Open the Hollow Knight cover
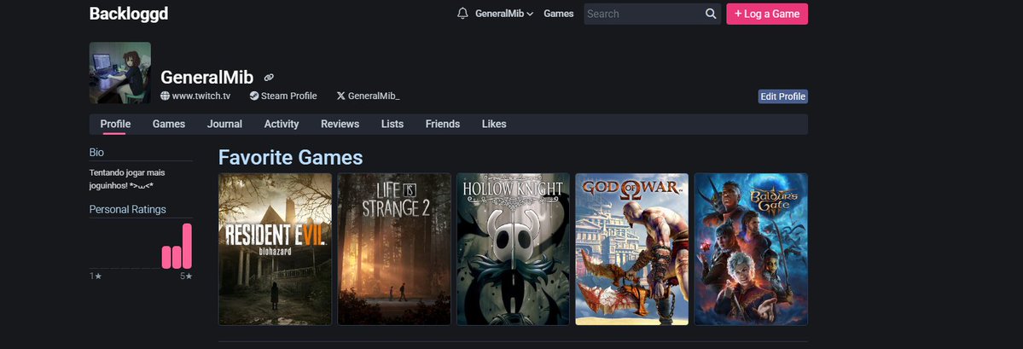The height and width of the screenshot is (349, 1023). pos(513,249)
